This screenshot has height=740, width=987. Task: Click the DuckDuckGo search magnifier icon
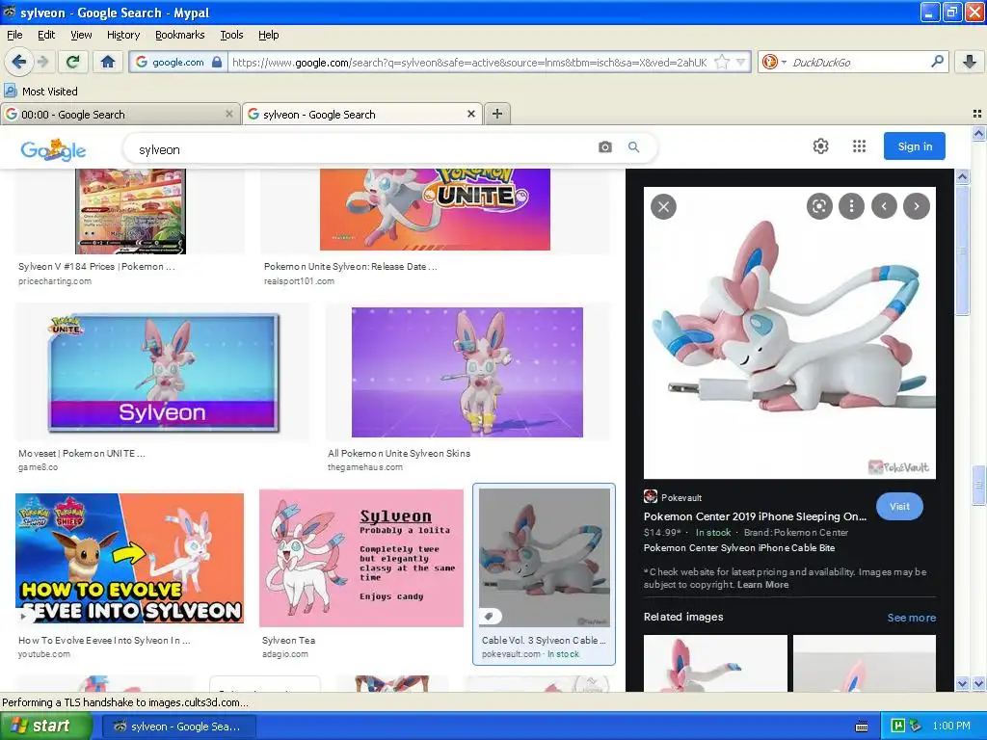click(x=937, y=62)
